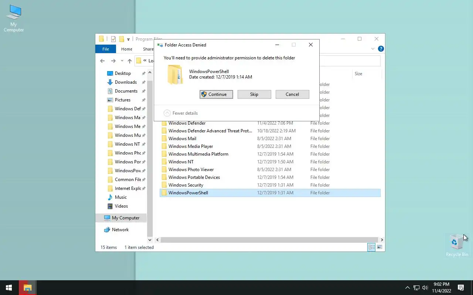473x295 pixels.
Task: Switch to large icons view layout
Action: 380,247
